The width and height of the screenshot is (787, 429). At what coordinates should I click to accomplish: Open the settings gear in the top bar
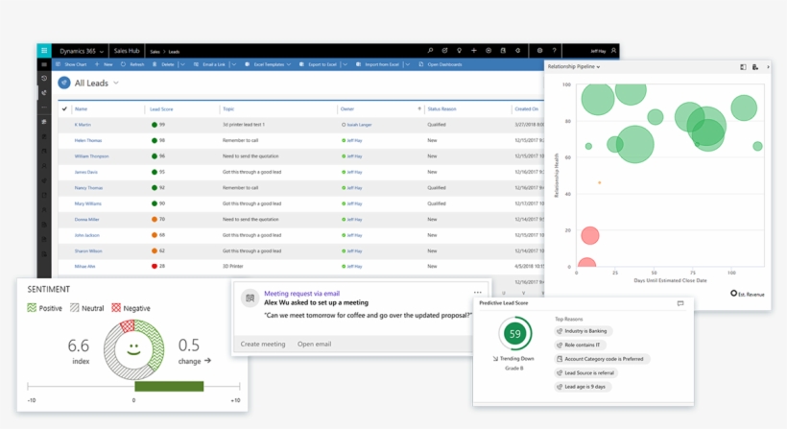[539, 51]
